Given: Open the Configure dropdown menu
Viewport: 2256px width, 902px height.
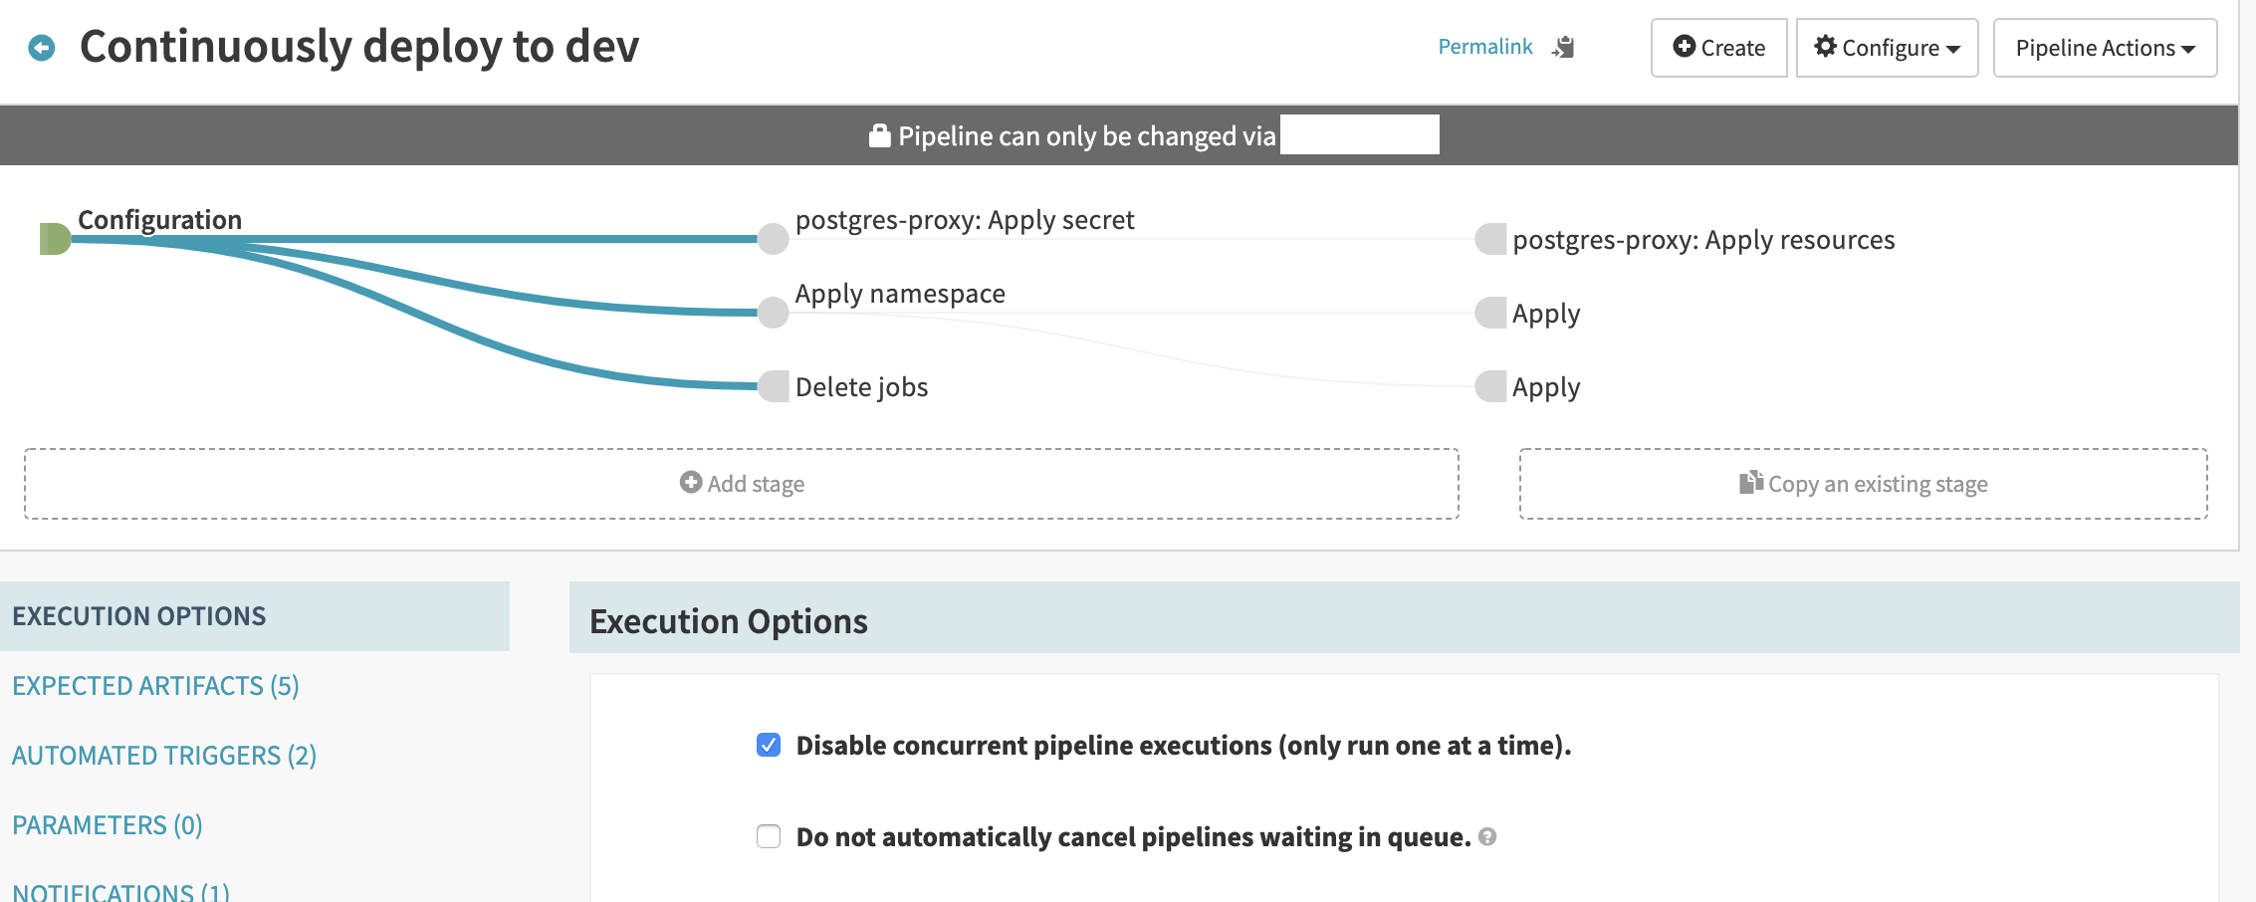Looking at the screenshot, I should [1887, 47].
